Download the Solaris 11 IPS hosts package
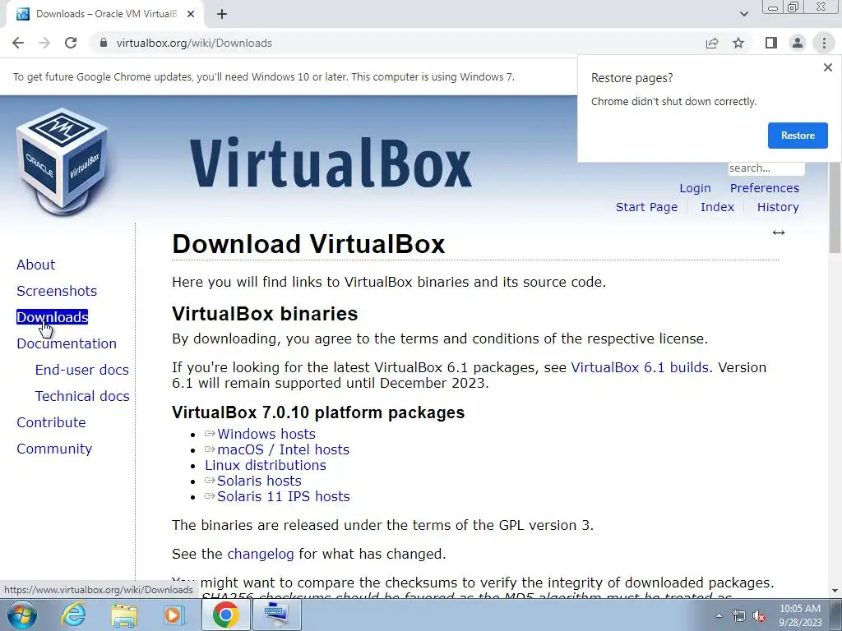The image size is (842, 631). (x=283, y=496)
